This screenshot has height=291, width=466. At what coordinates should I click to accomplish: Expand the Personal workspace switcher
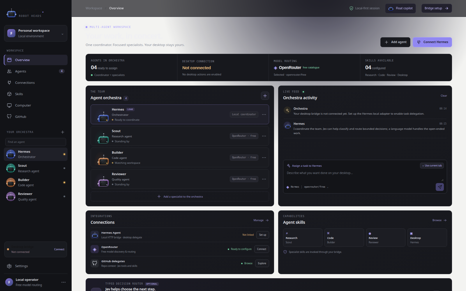click(x=36, y=33)
